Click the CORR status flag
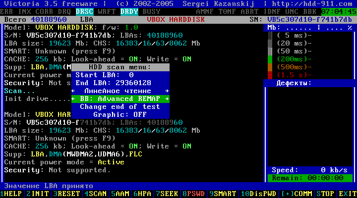The image size is (357, 198). click(x=45, y=11)
